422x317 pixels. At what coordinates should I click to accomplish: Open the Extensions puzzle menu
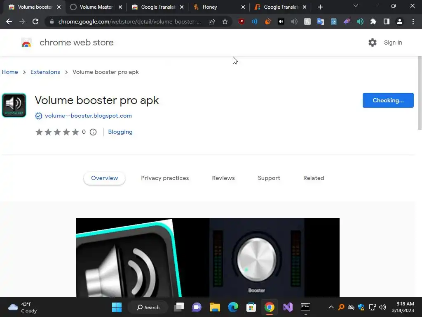click(x=373, y=21)
